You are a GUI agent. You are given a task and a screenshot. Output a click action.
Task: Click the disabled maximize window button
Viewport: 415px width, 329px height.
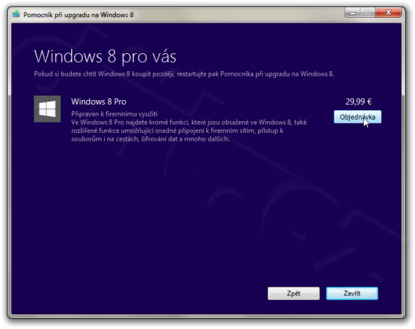[368, 13]
